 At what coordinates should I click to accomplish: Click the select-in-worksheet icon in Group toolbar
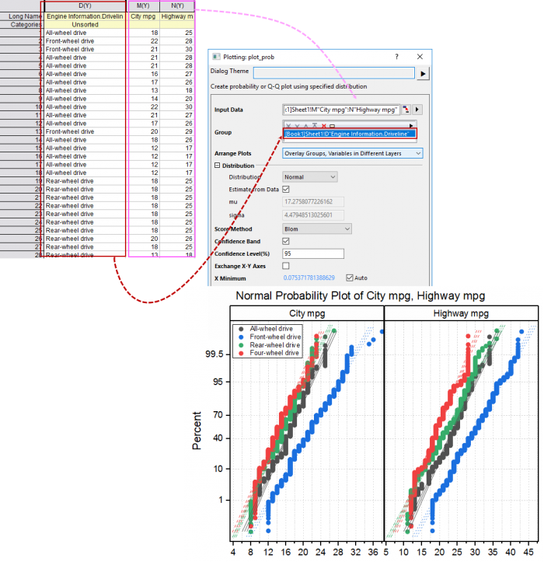[332, 125]
